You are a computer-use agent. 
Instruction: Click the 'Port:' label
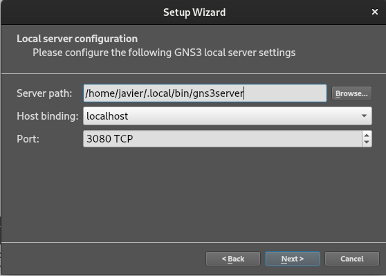click(28, 139)
